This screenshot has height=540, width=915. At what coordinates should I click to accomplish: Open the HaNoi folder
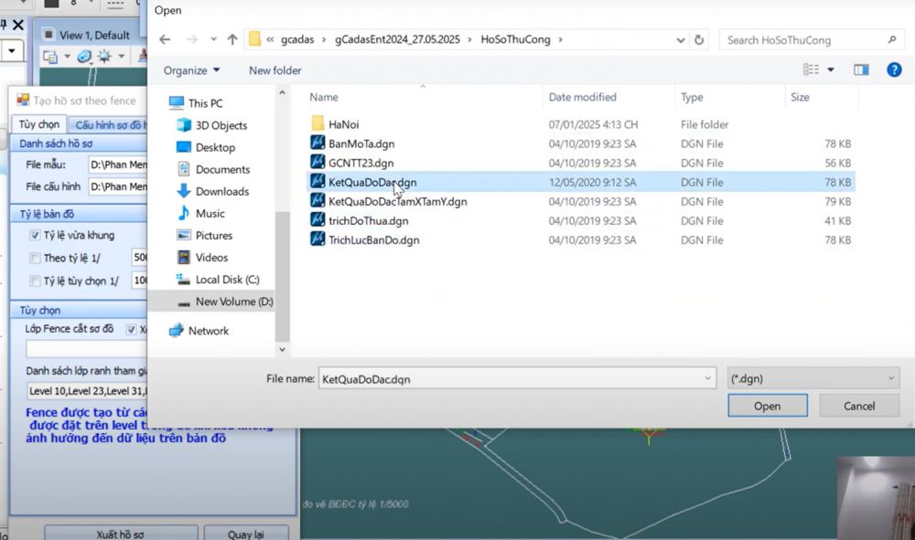(347, 124)
